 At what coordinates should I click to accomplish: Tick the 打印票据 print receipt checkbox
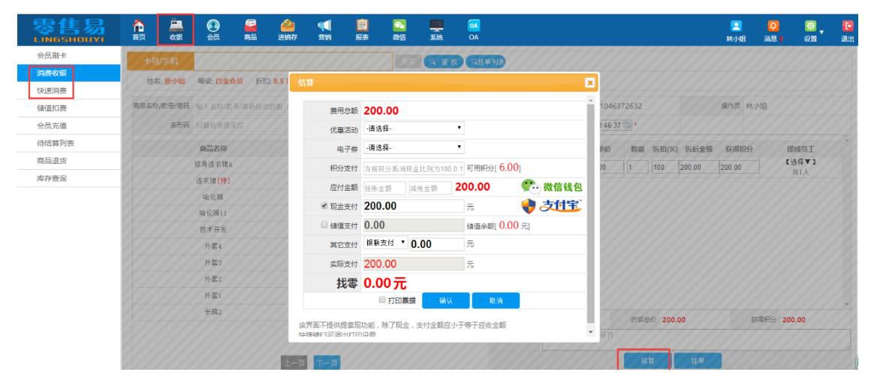pyautogui.click(x=382, y=300)
